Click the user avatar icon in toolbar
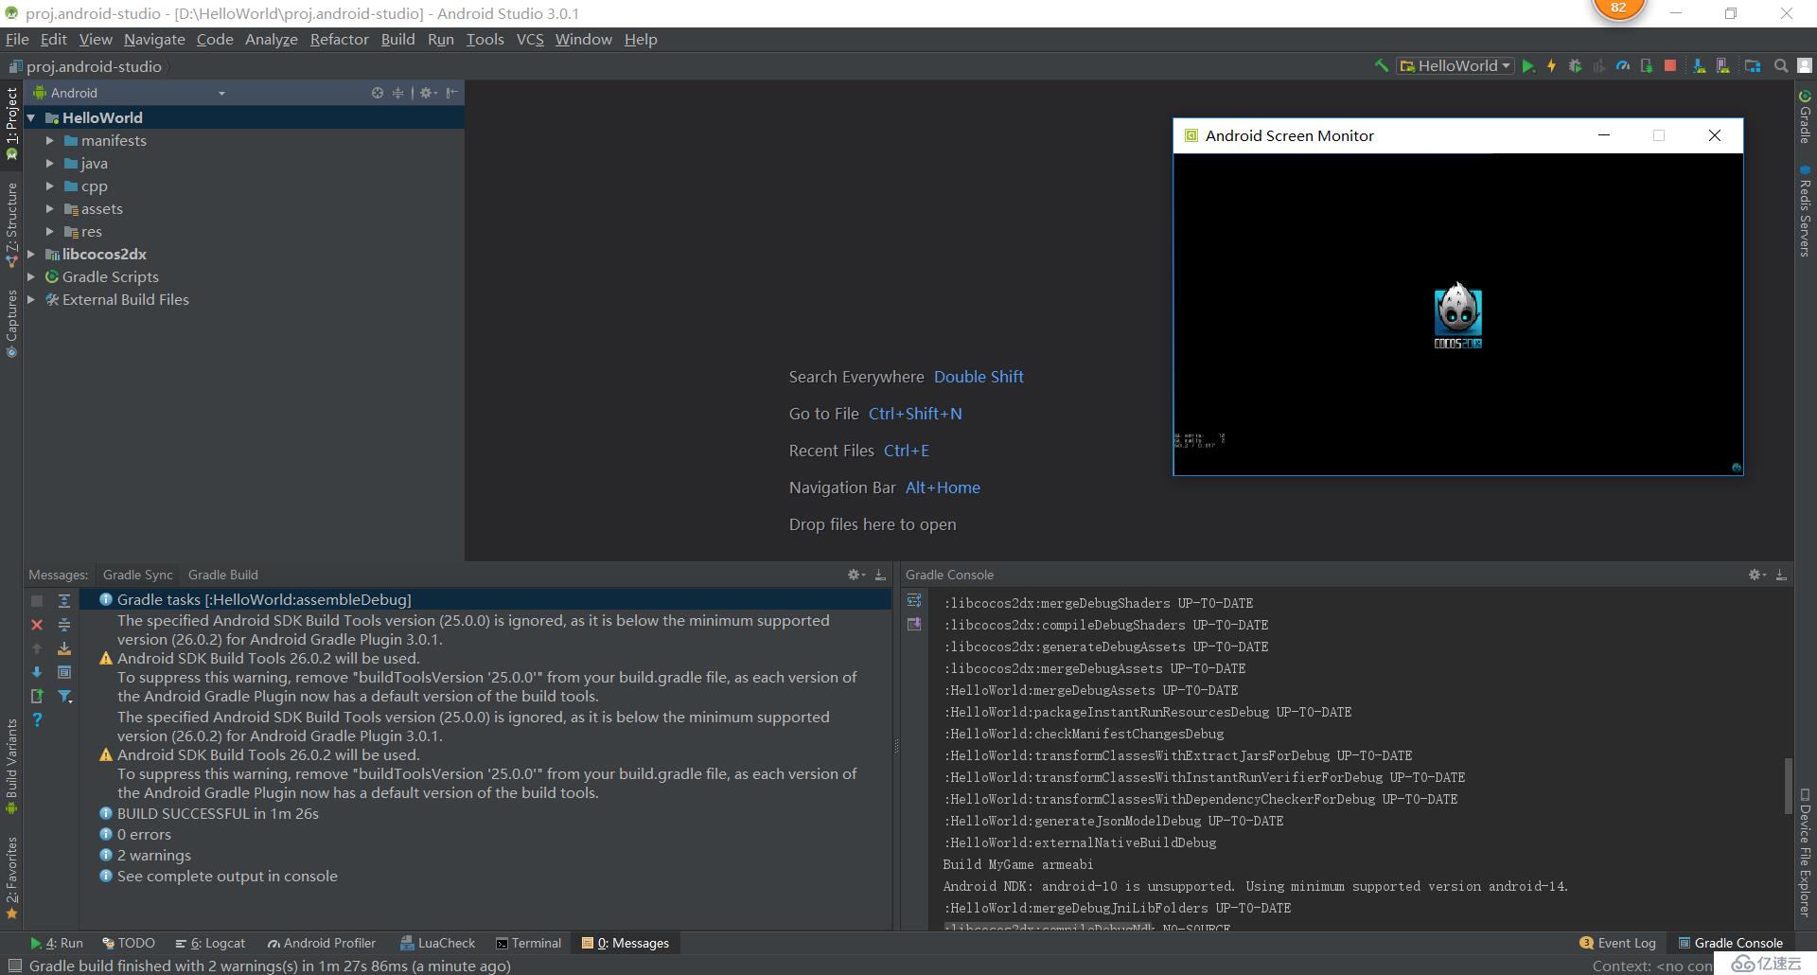The image size is (1817, 975). pos(1806,65)
